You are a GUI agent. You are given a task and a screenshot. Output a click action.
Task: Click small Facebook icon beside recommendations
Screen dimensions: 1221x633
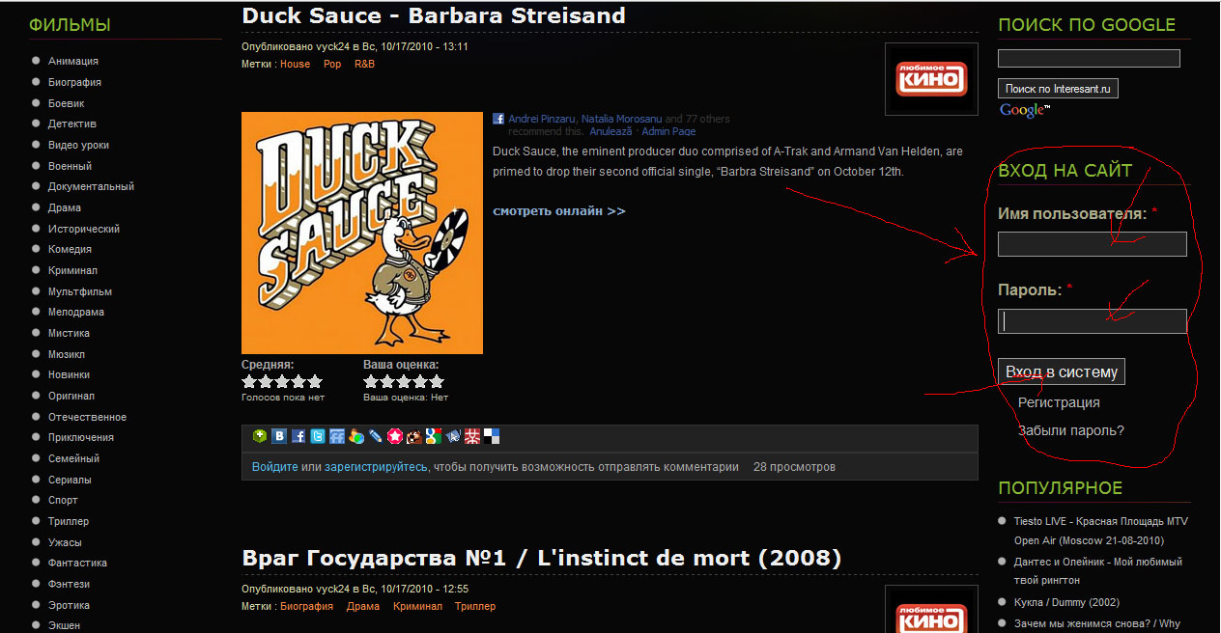498,119
